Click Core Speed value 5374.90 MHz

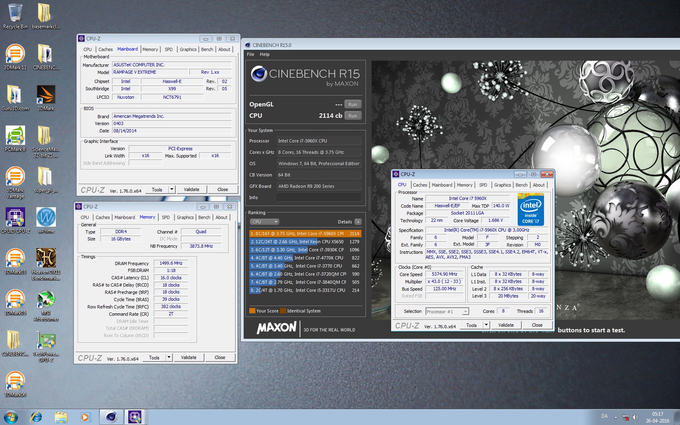(x=444, y=274)
